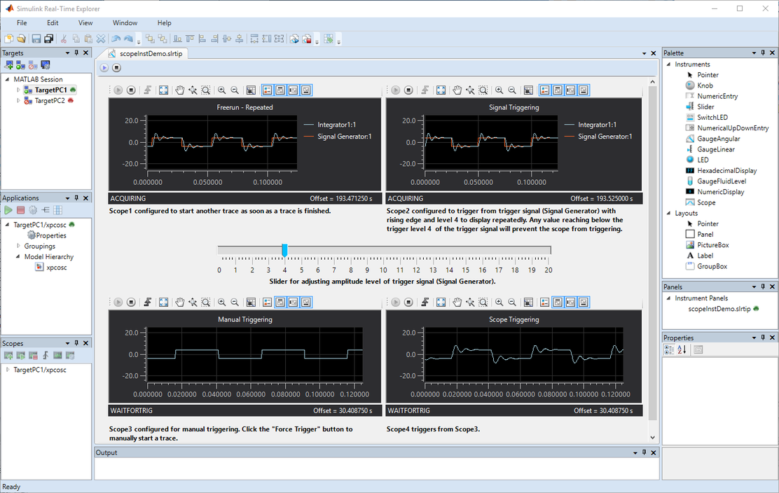The height and width of the screenshot is (493, 779).
Task: Open the View menu
Action: 85,23
